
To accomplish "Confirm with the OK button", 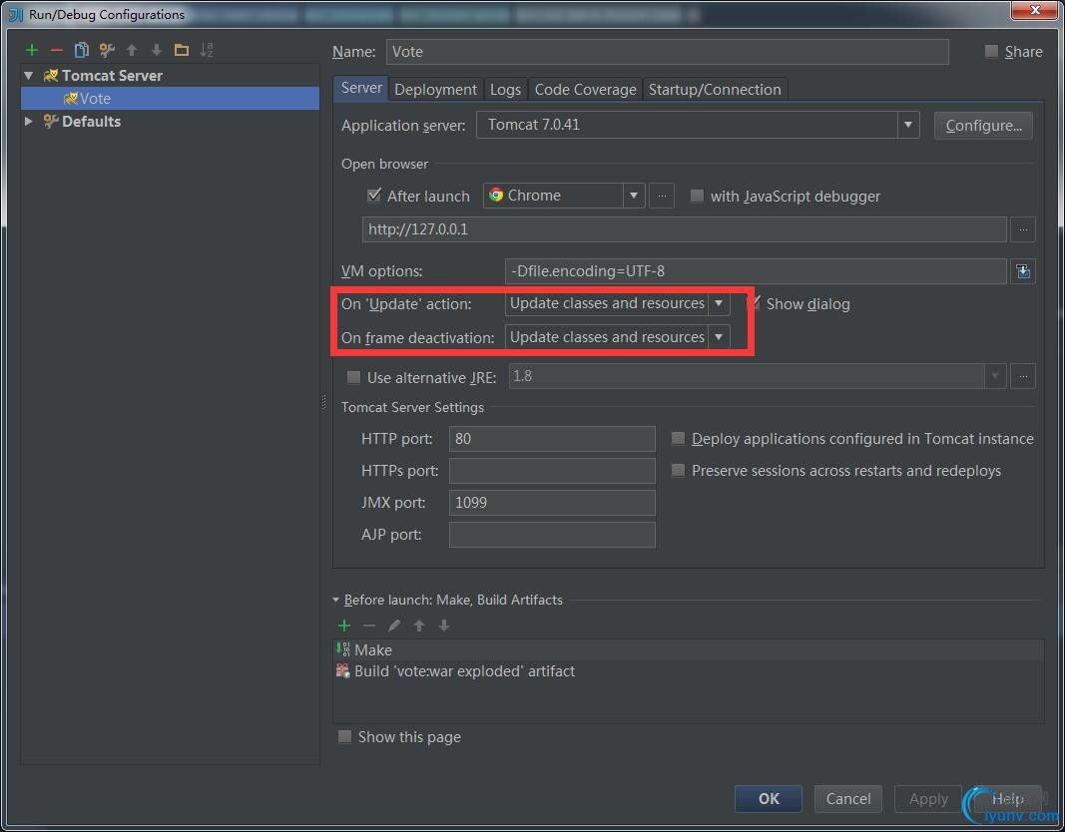I will [769, 799].
